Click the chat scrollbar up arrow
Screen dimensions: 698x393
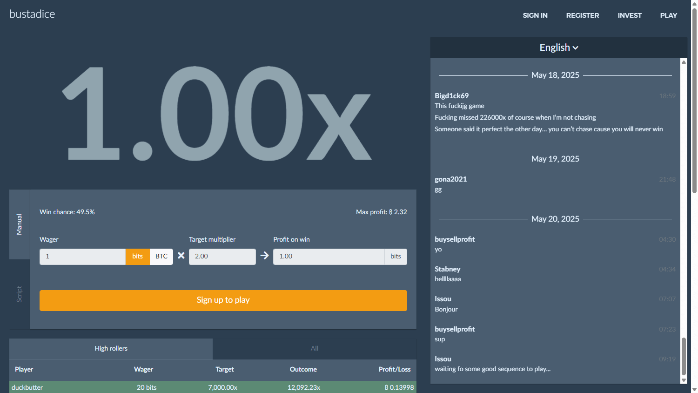click(684, 62)
